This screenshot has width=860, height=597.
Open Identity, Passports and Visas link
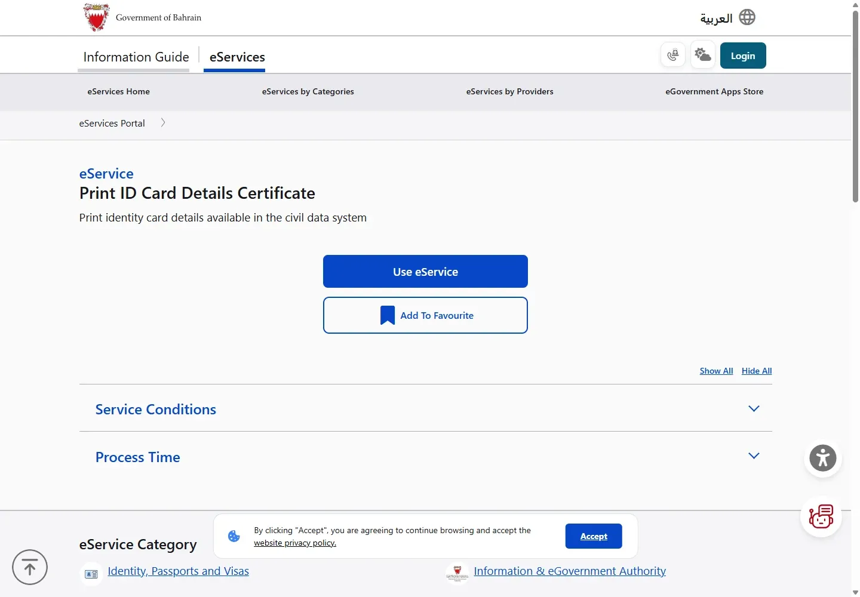pyautogui.click(x=178, y=571)
